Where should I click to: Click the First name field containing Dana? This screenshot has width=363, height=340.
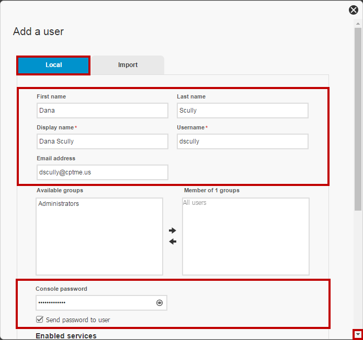click(x=103, y=111)
